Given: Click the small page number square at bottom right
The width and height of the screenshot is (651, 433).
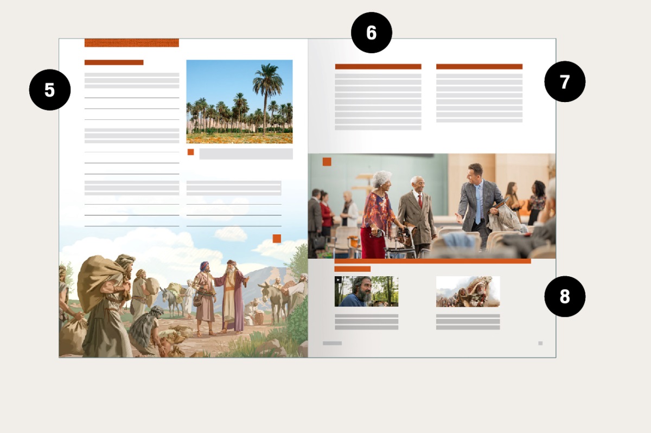Looking at the screenshot, I should pos(540,343).
